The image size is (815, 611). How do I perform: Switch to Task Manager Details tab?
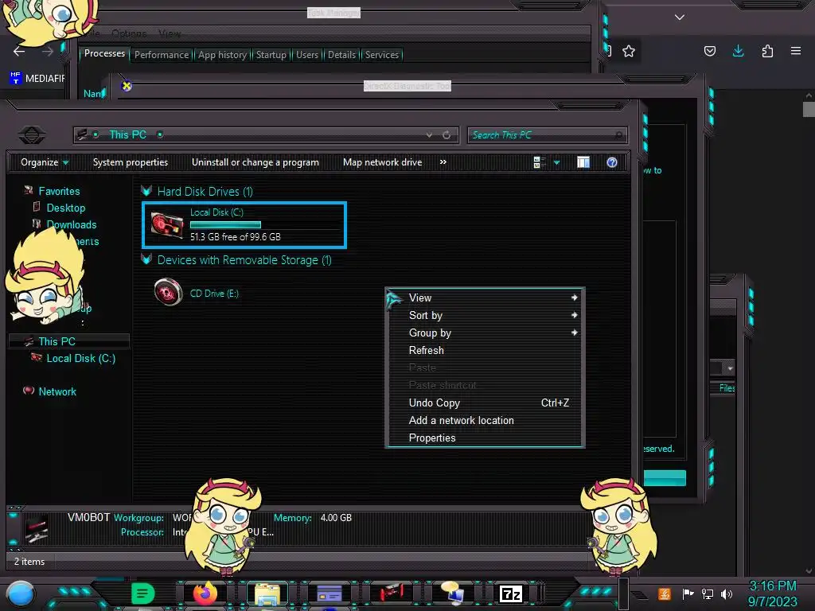click(x=341, y=55)
